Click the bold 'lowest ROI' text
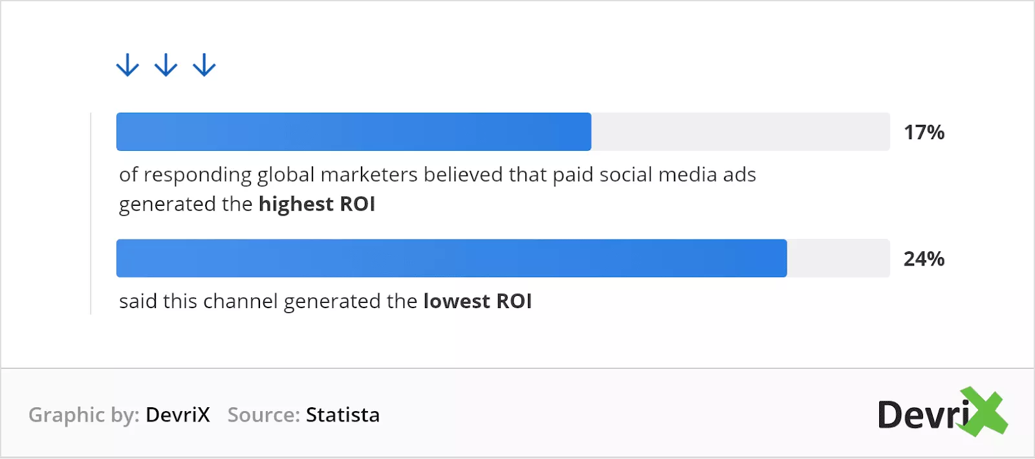This screenshot has width=1035, height=459. click(477, 302)
